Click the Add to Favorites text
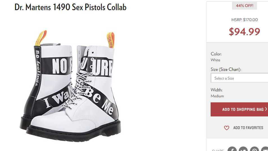The width and height of the screenshot is (268, 151). click(x=248, y=128)
